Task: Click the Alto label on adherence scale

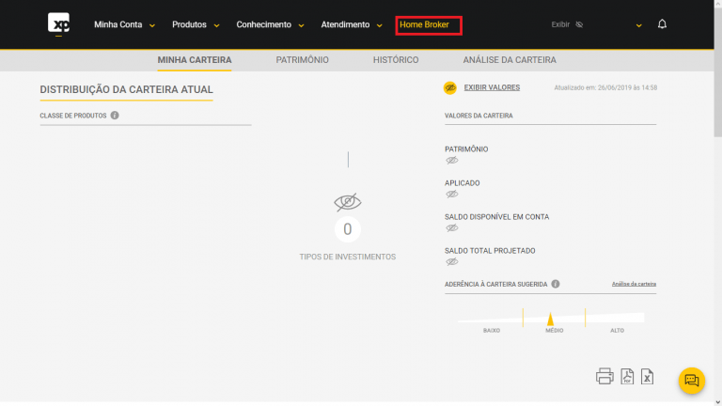Action: pyautogui.click(x=617, y=331)
